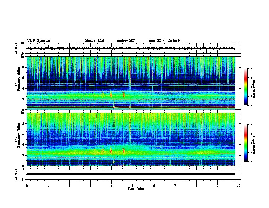Click the x-axis tick label '5'
This screenshot has height=208, width=269.
[133, 186]
